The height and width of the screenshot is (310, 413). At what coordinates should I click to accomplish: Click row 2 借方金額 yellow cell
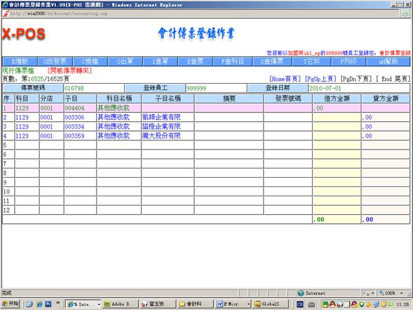coord(336,117)
